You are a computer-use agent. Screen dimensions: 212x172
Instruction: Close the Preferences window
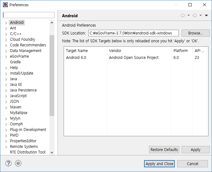pos(204,5)
